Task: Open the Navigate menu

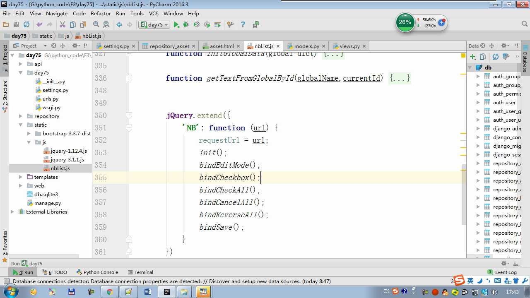Action: coord(57,13)
